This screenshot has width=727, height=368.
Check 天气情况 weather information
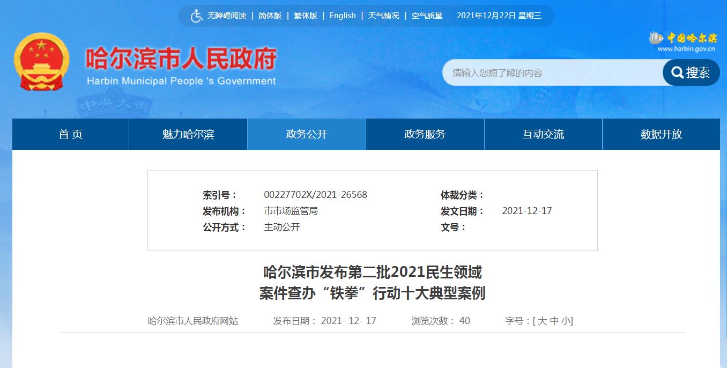coord(384,16)
